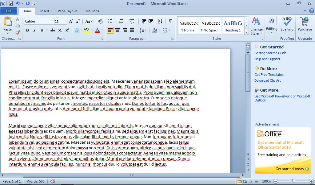This screenshot has height=185, width=315.
Task: Click the Decrease Indent icon
Action: pyautogui.click(x=144, y=21)
